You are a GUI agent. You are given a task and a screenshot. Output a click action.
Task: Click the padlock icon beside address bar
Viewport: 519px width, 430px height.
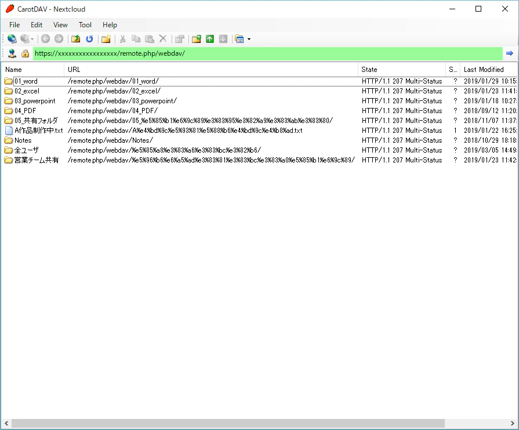[25, 53]
